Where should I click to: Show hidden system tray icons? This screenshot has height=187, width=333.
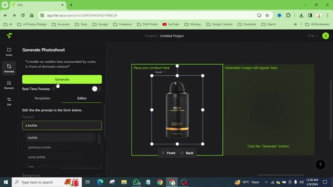tap(266, 182)
